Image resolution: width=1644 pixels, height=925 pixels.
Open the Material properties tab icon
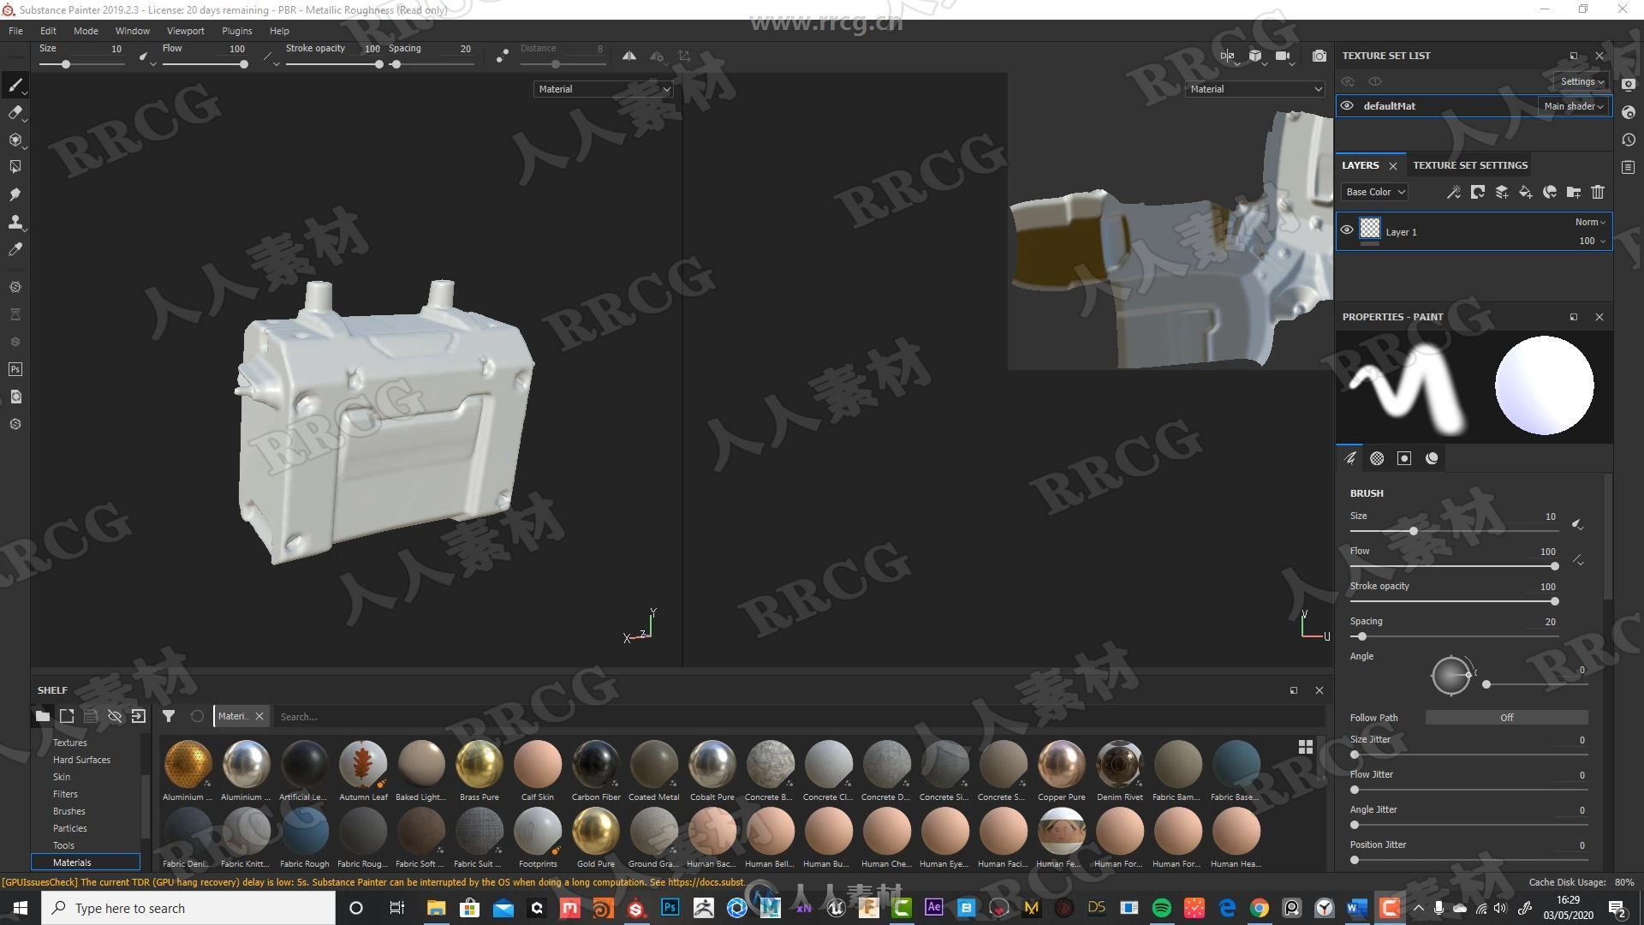(x=1432, y=458)
